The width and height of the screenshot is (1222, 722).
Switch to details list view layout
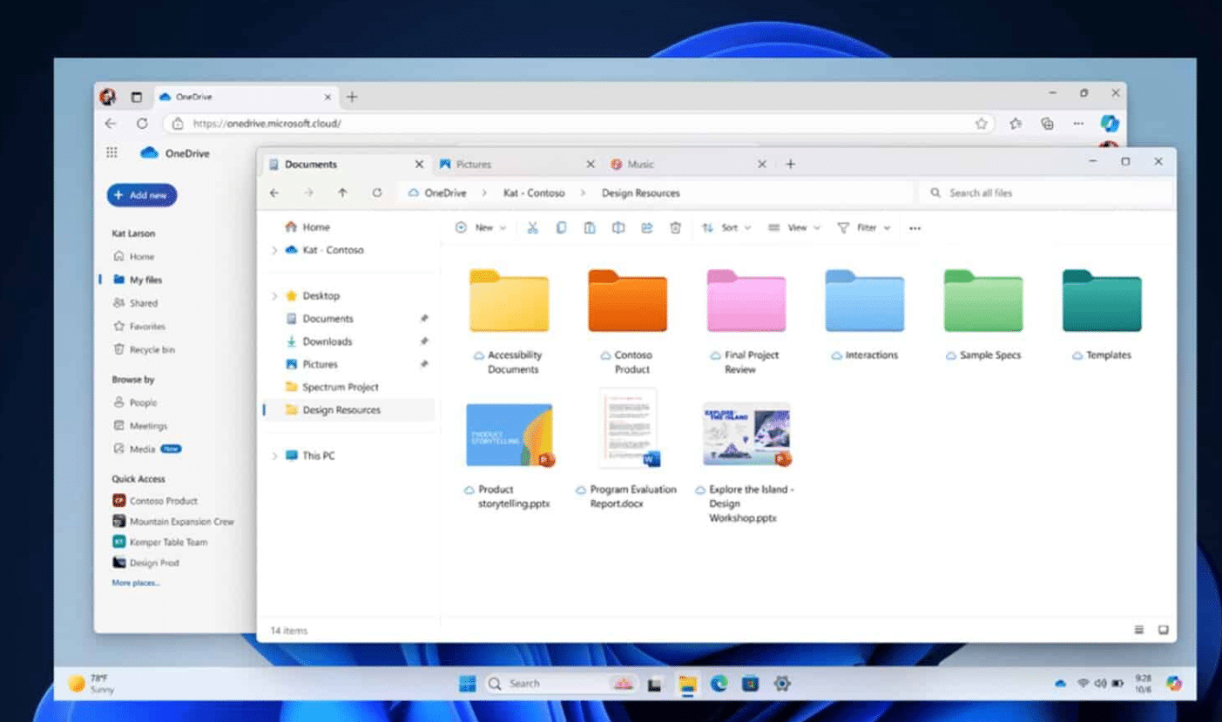[1138, 630]
